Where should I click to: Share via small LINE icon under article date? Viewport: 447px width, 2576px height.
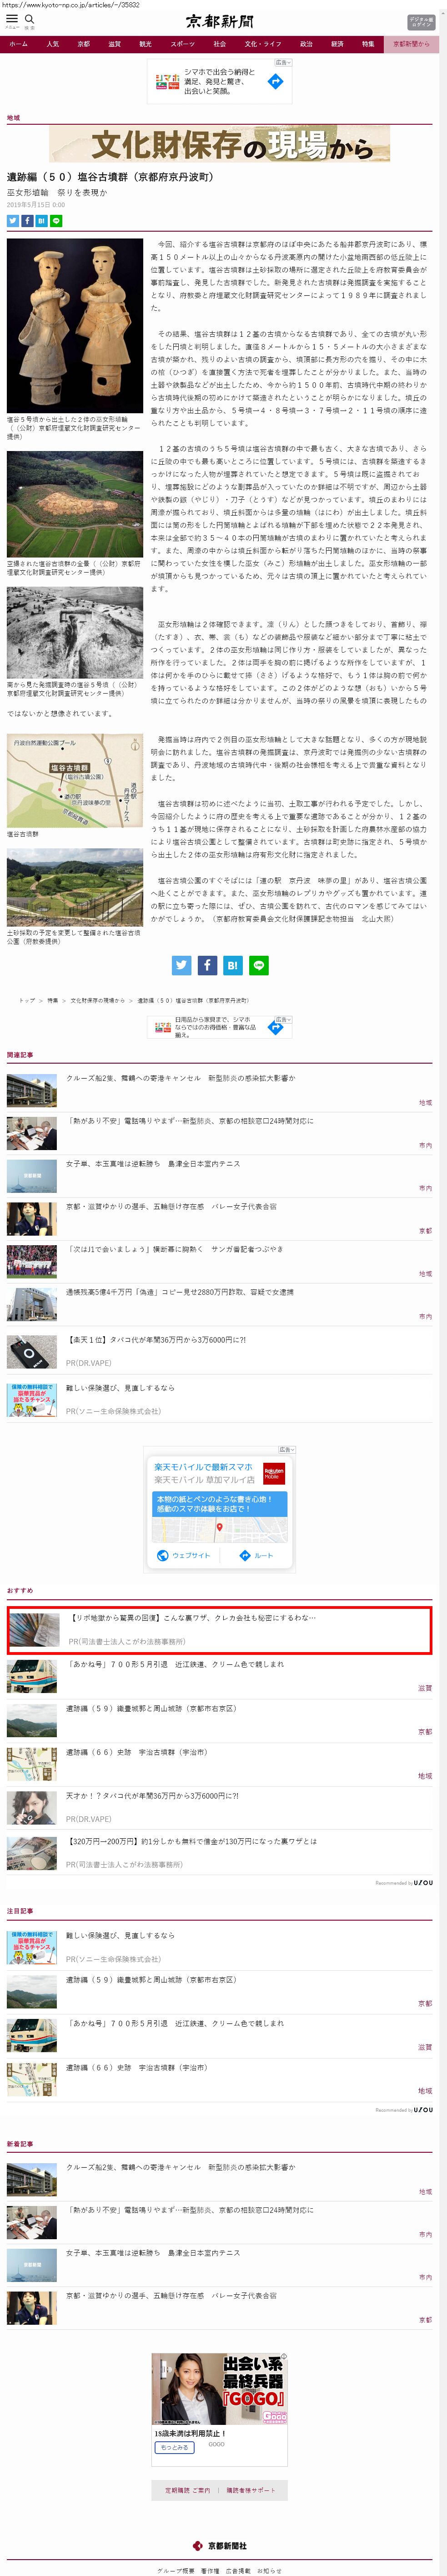tap(56, 221)
